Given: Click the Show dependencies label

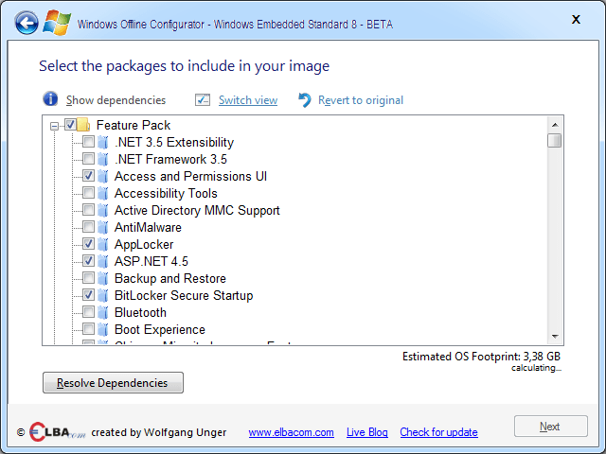Looking at the screenshot, I should [116, 100].
